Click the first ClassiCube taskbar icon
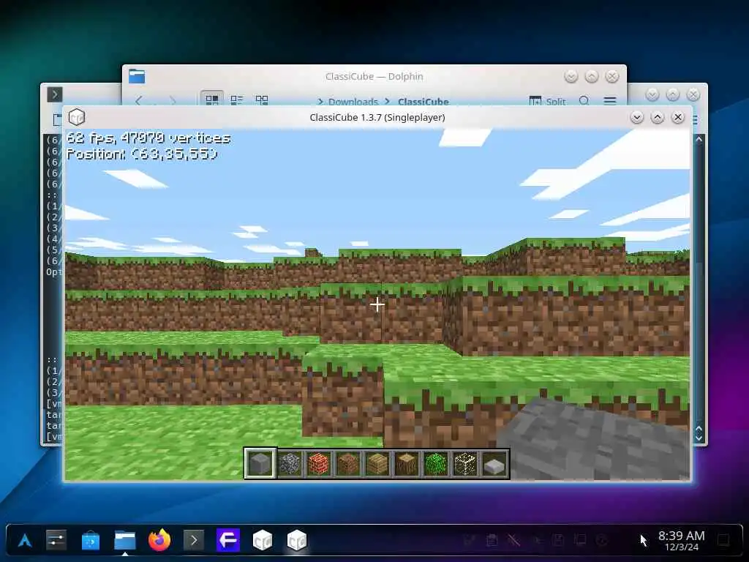 click(x=263, y=541)
